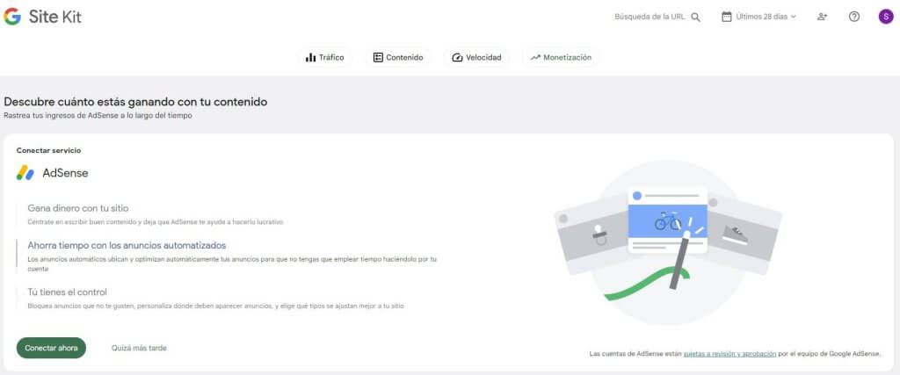Click the Google G logo
The image size is (900, 375).
point(12,17)
